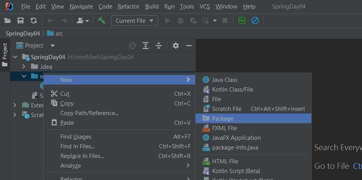The image size is (362, 180).
Task: Click Select Opened File target icon
Action: (132, 46)
